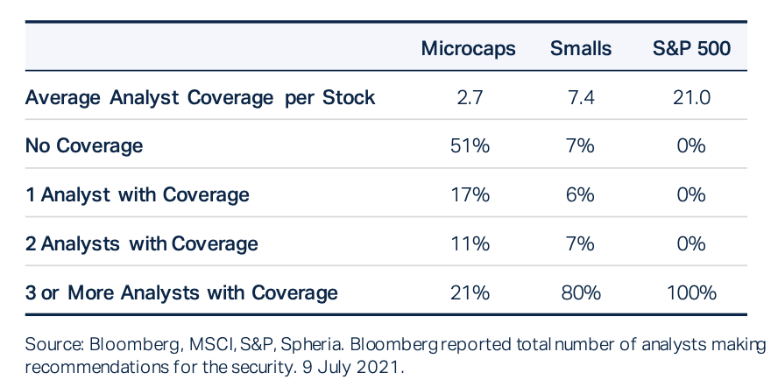Select the 3 or More Analysts row label
The image size is (778, 387).
(x=181, y=292)
